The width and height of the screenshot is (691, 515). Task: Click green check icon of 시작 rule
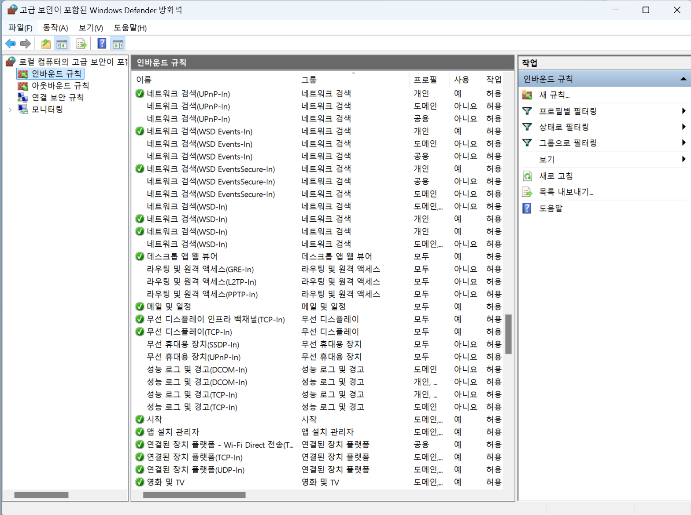point(140,419)
